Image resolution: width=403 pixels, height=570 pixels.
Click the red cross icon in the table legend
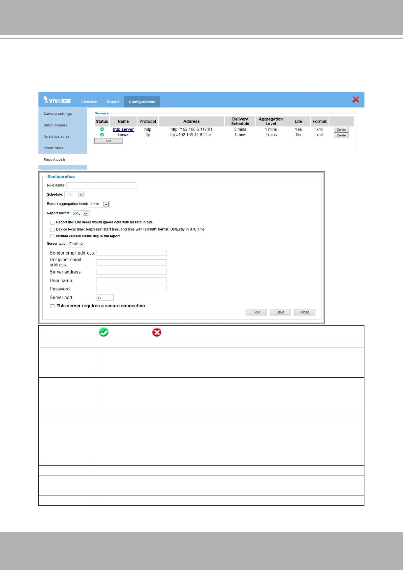click(x=157, y=332)
